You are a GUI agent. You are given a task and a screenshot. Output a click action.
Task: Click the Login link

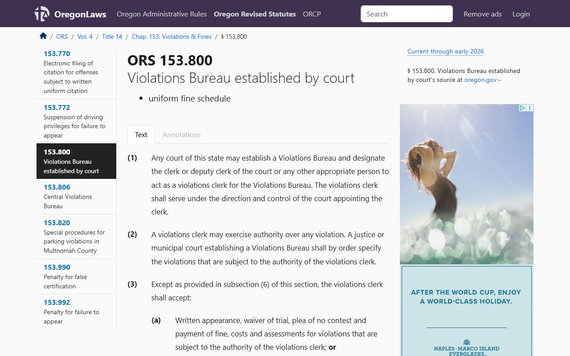coord(521,14)
